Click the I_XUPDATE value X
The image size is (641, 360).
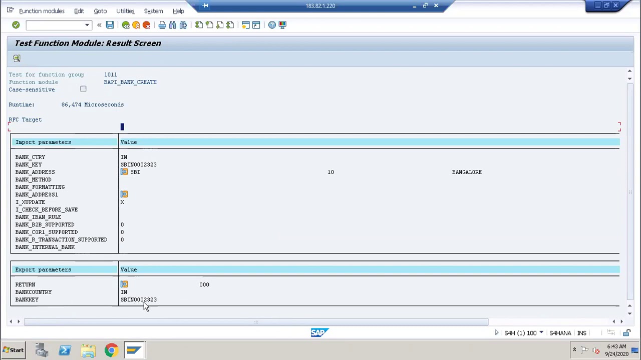122,202
